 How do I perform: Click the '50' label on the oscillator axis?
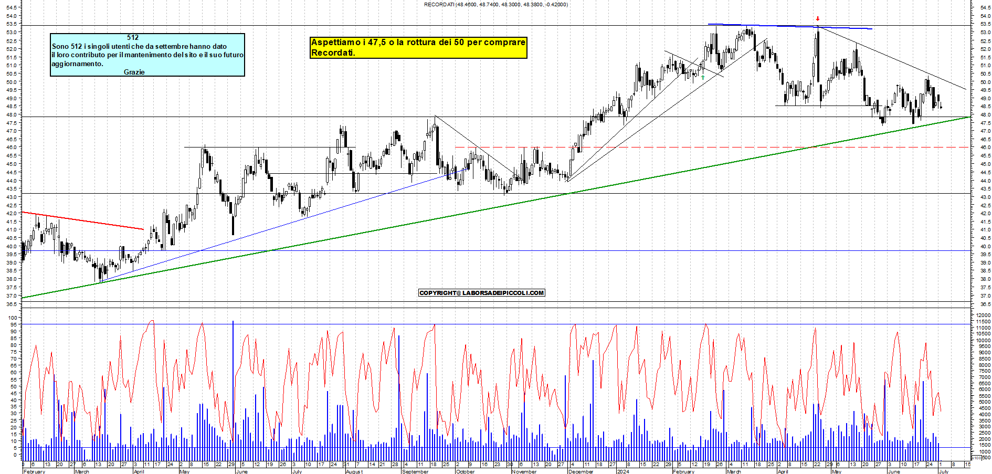[x=13, y=386]
